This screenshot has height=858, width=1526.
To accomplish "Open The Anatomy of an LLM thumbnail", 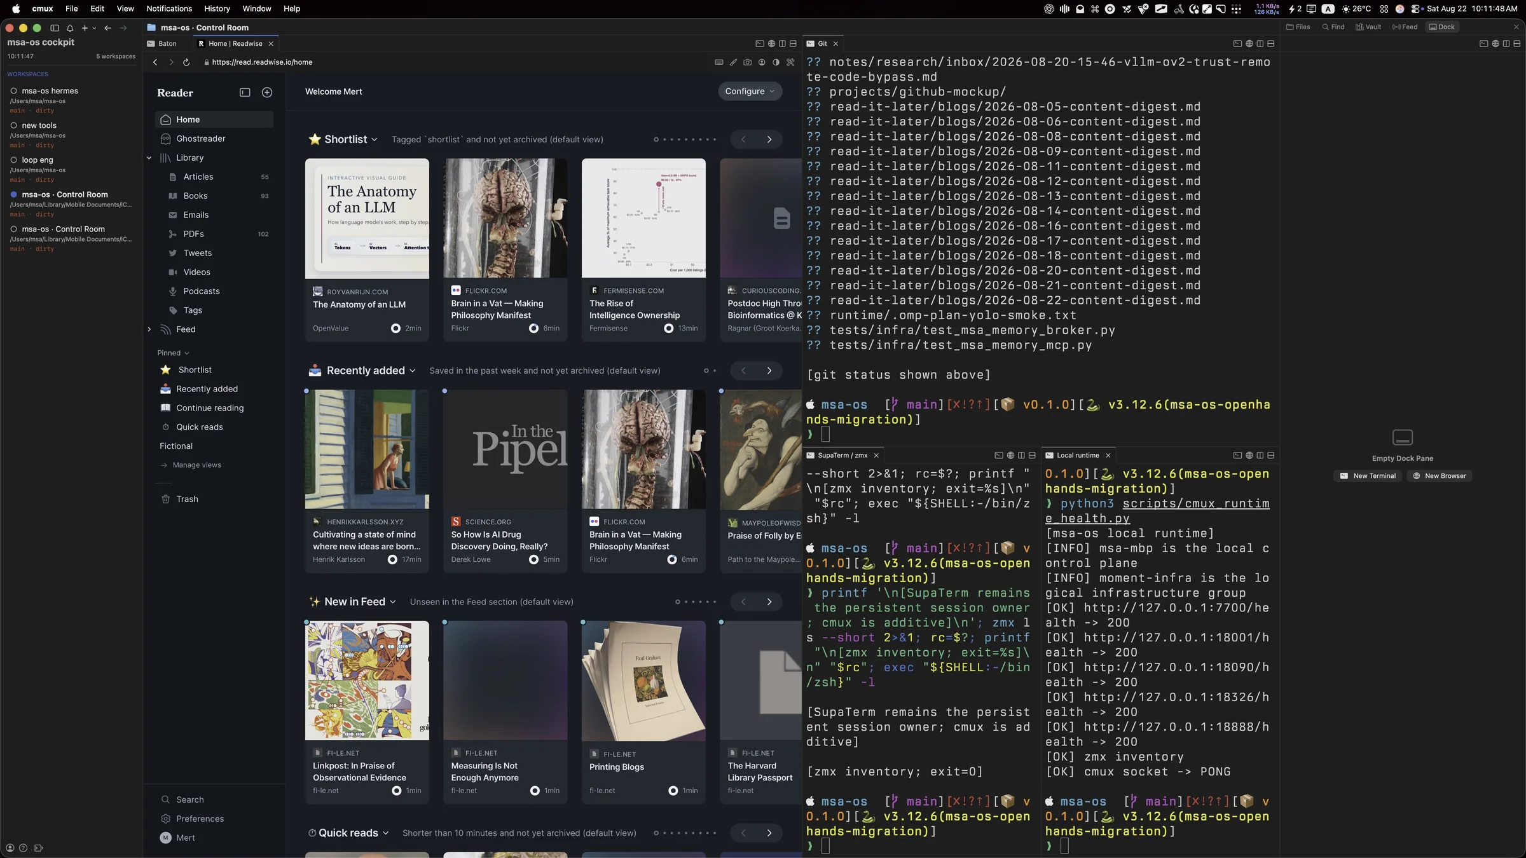I will click(367, 218).
